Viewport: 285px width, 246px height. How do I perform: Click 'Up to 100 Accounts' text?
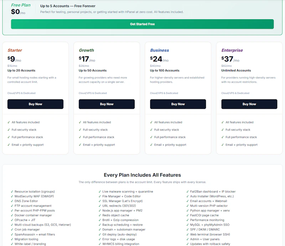click(165, 71)
